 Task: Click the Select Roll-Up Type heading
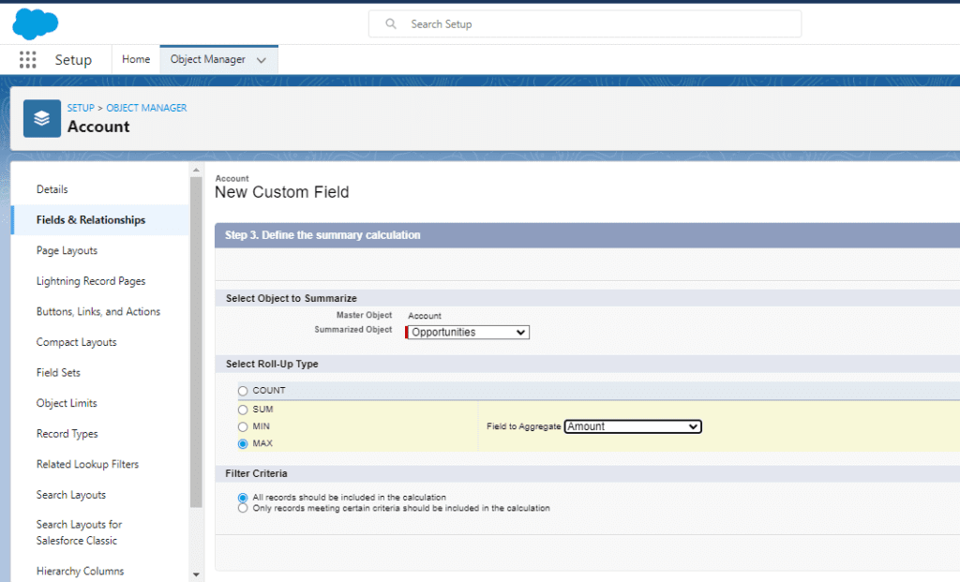[x=272, y=364]
